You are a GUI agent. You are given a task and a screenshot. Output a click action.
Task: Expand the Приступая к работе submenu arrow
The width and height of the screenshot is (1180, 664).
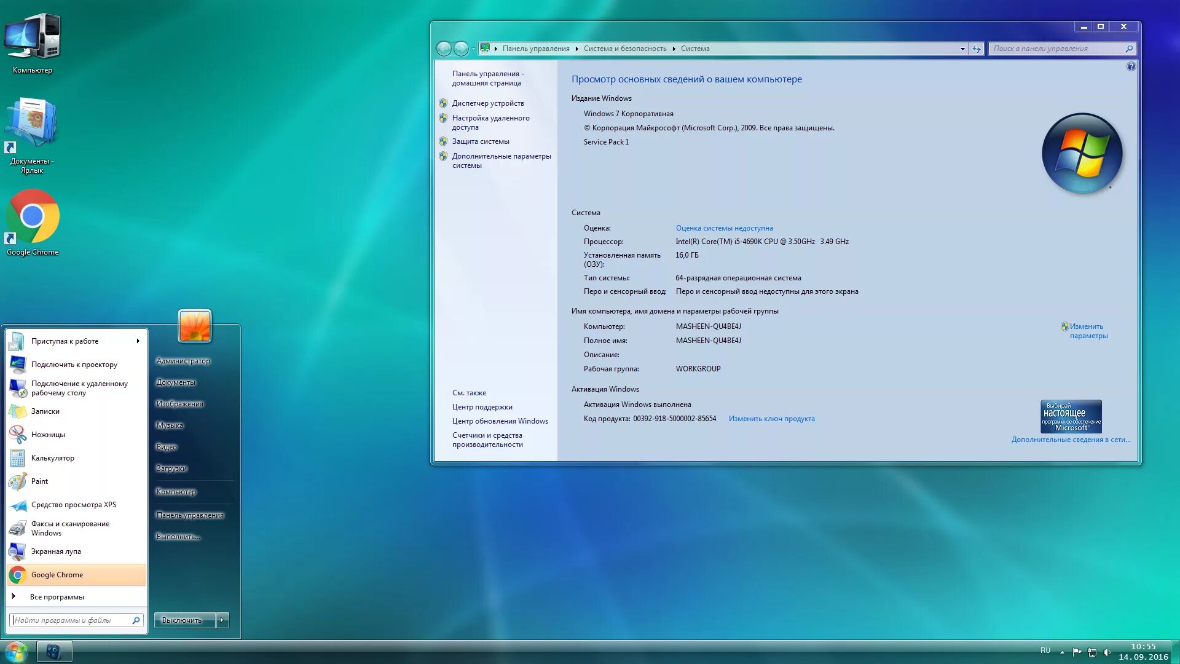138,341
